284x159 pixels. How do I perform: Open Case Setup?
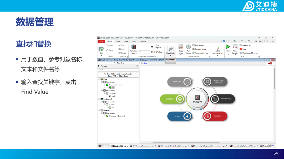pyautogui.click(x=181, y=49)
